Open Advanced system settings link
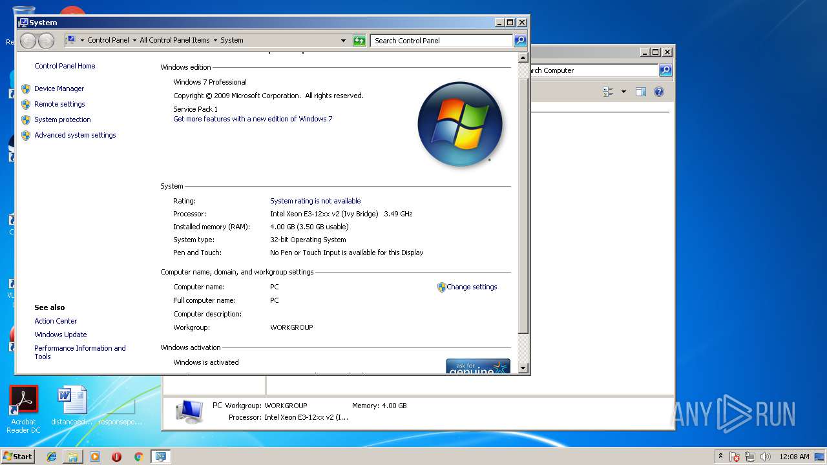Viewport: 827px width, 465px height. point(75,135)
